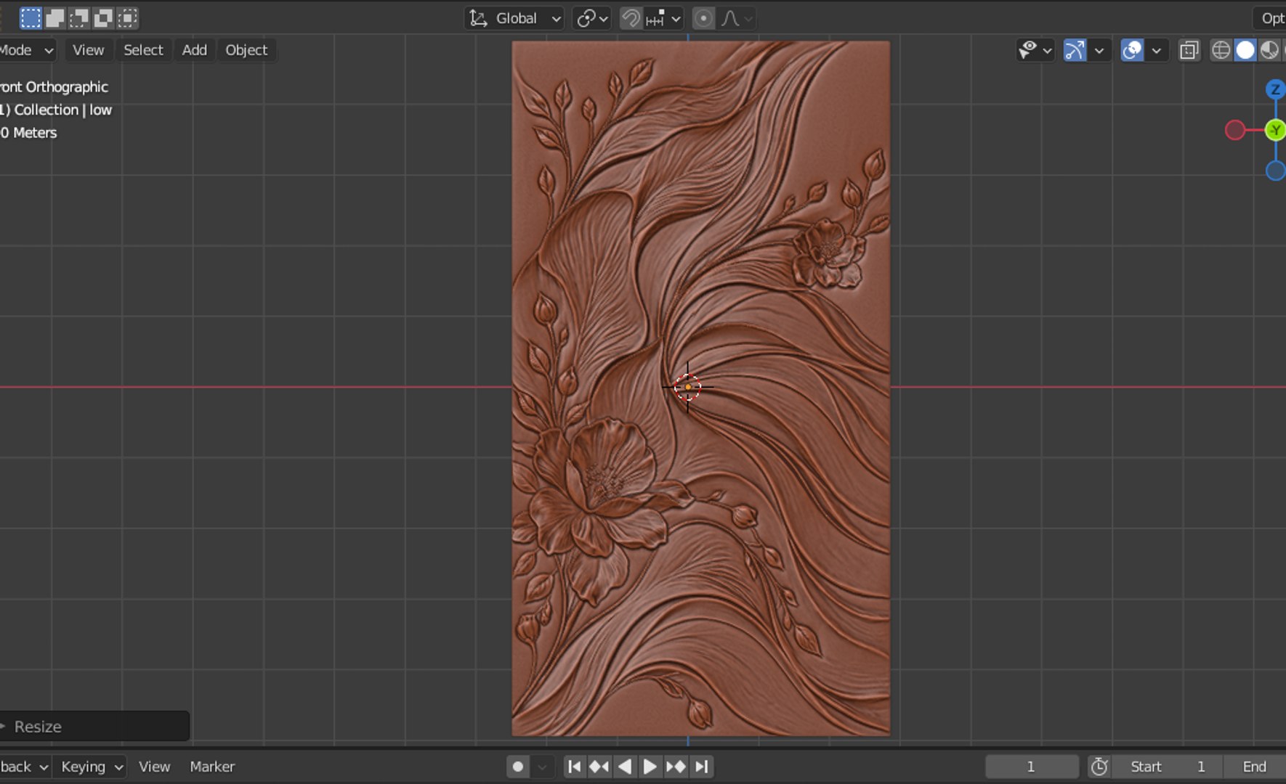
Task: Jump to previous keyframe
Action: tap(599, 767)
